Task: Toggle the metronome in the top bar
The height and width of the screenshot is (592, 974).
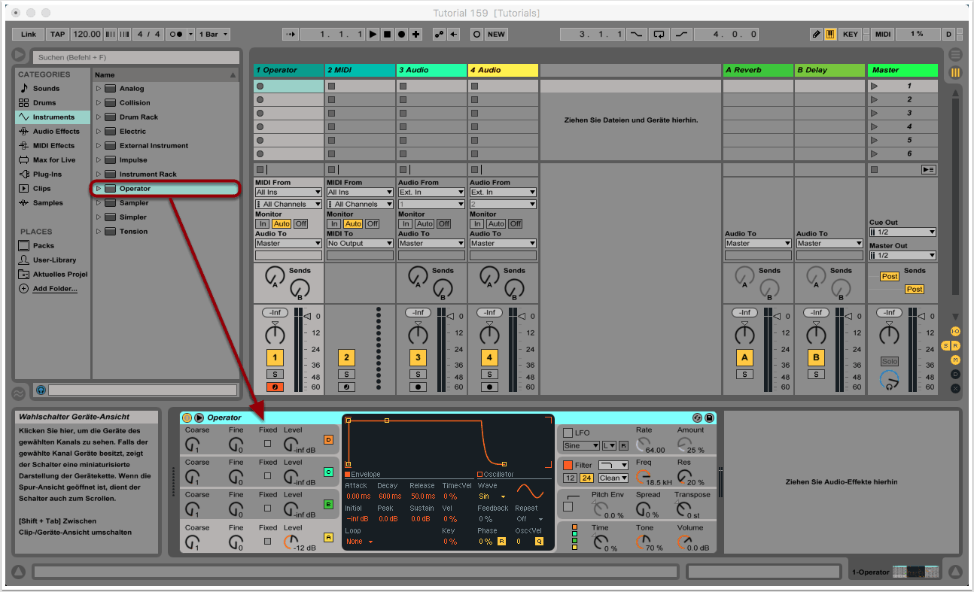Action: point(177,35)
